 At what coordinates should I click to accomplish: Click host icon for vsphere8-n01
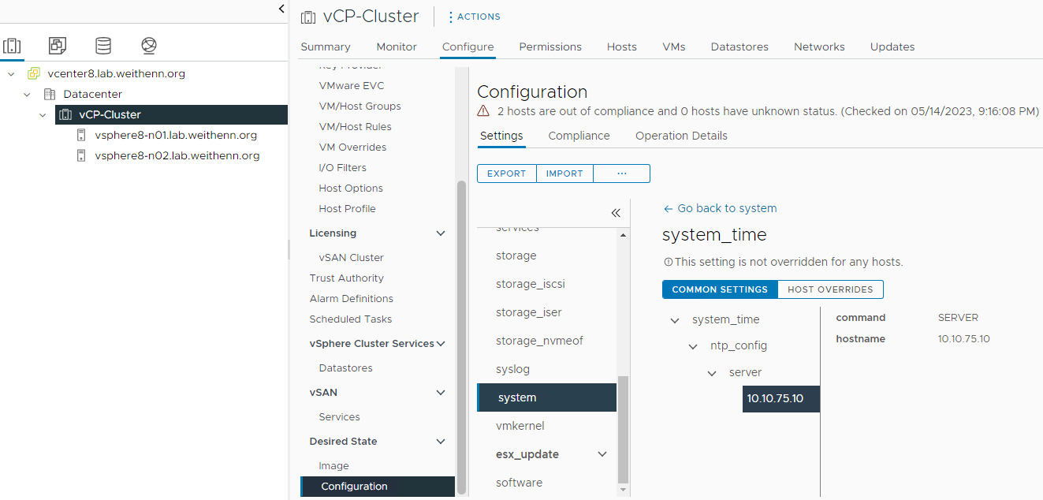click(80, 135)
